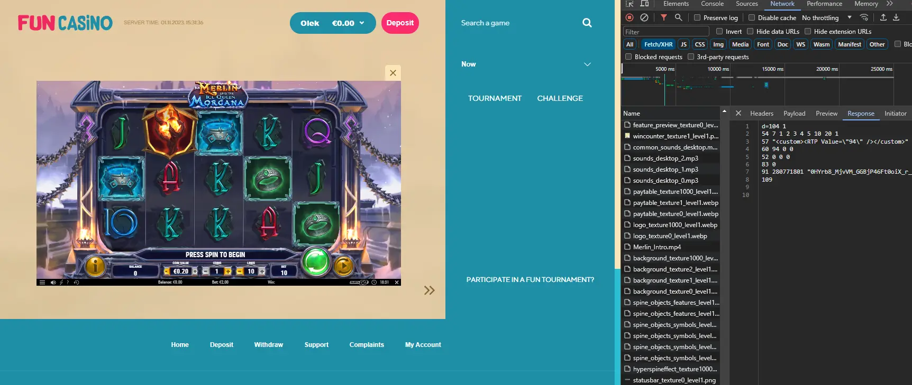Show more DevTools tabs chevron
Viewport: 912px width, 385px height.
coord(890,4)
